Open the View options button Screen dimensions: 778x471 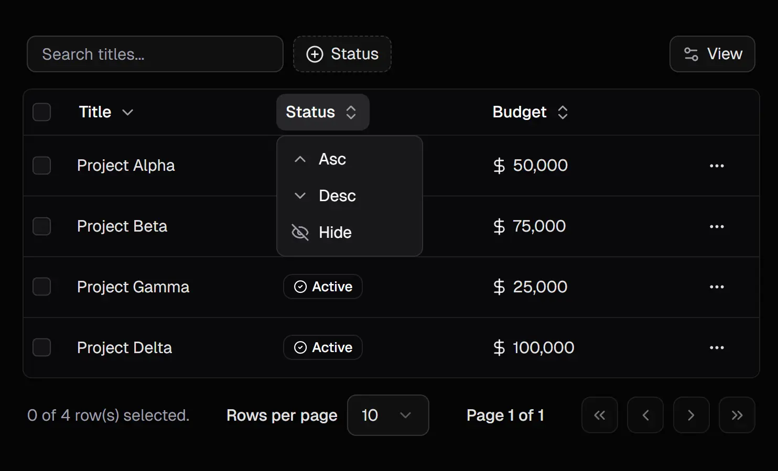pos(712,54)
